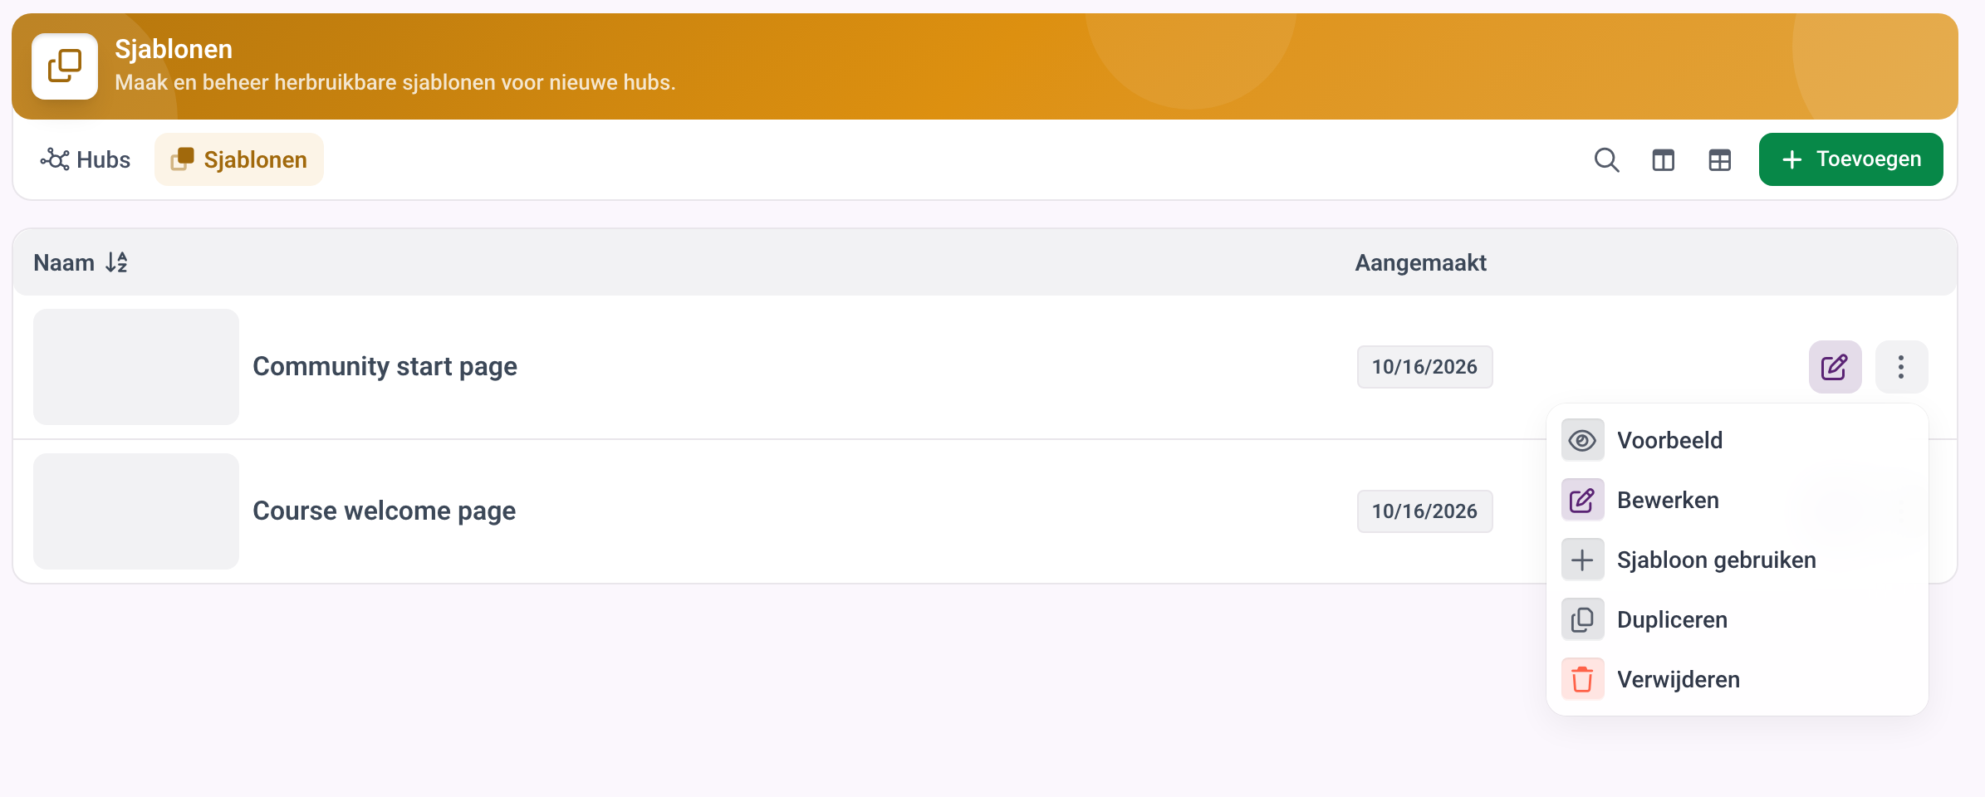This screenshot has height=797, width=1985.
Task: Click the Community start page thumbnail
Action: (x=136, y=367)
